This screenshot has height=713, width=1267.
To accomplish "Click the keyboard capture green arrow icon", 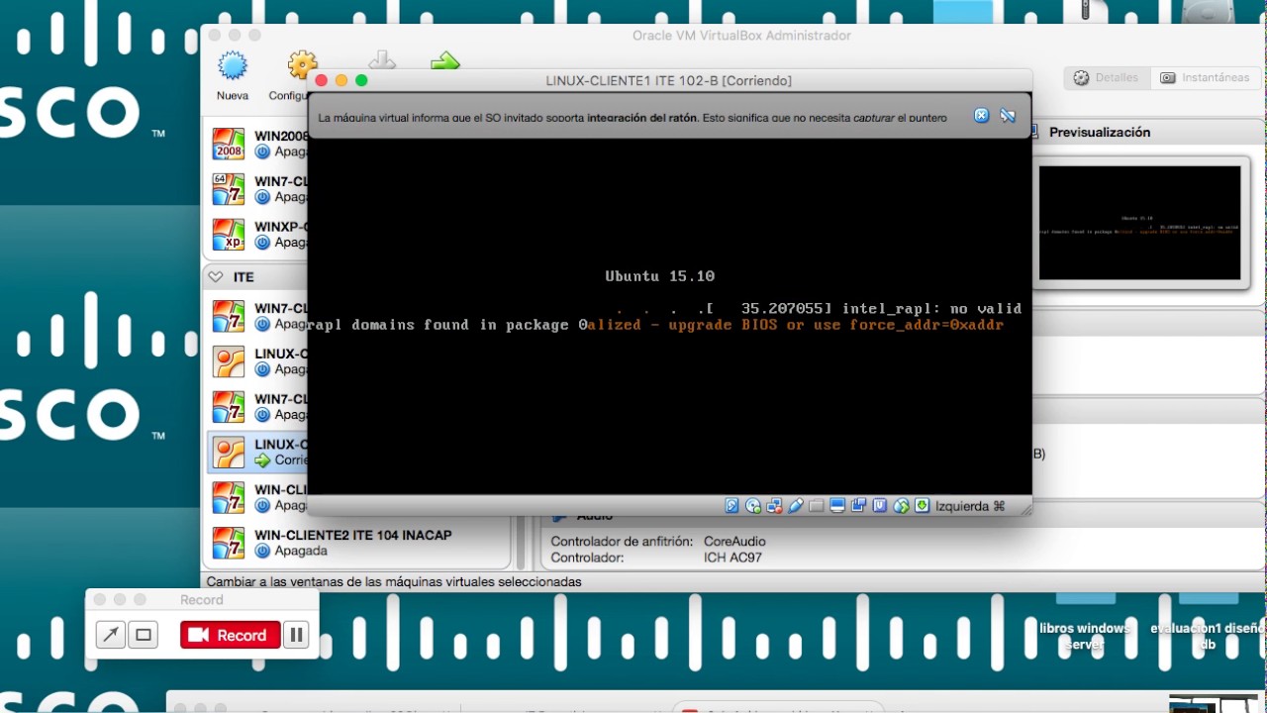I will 922,506.
